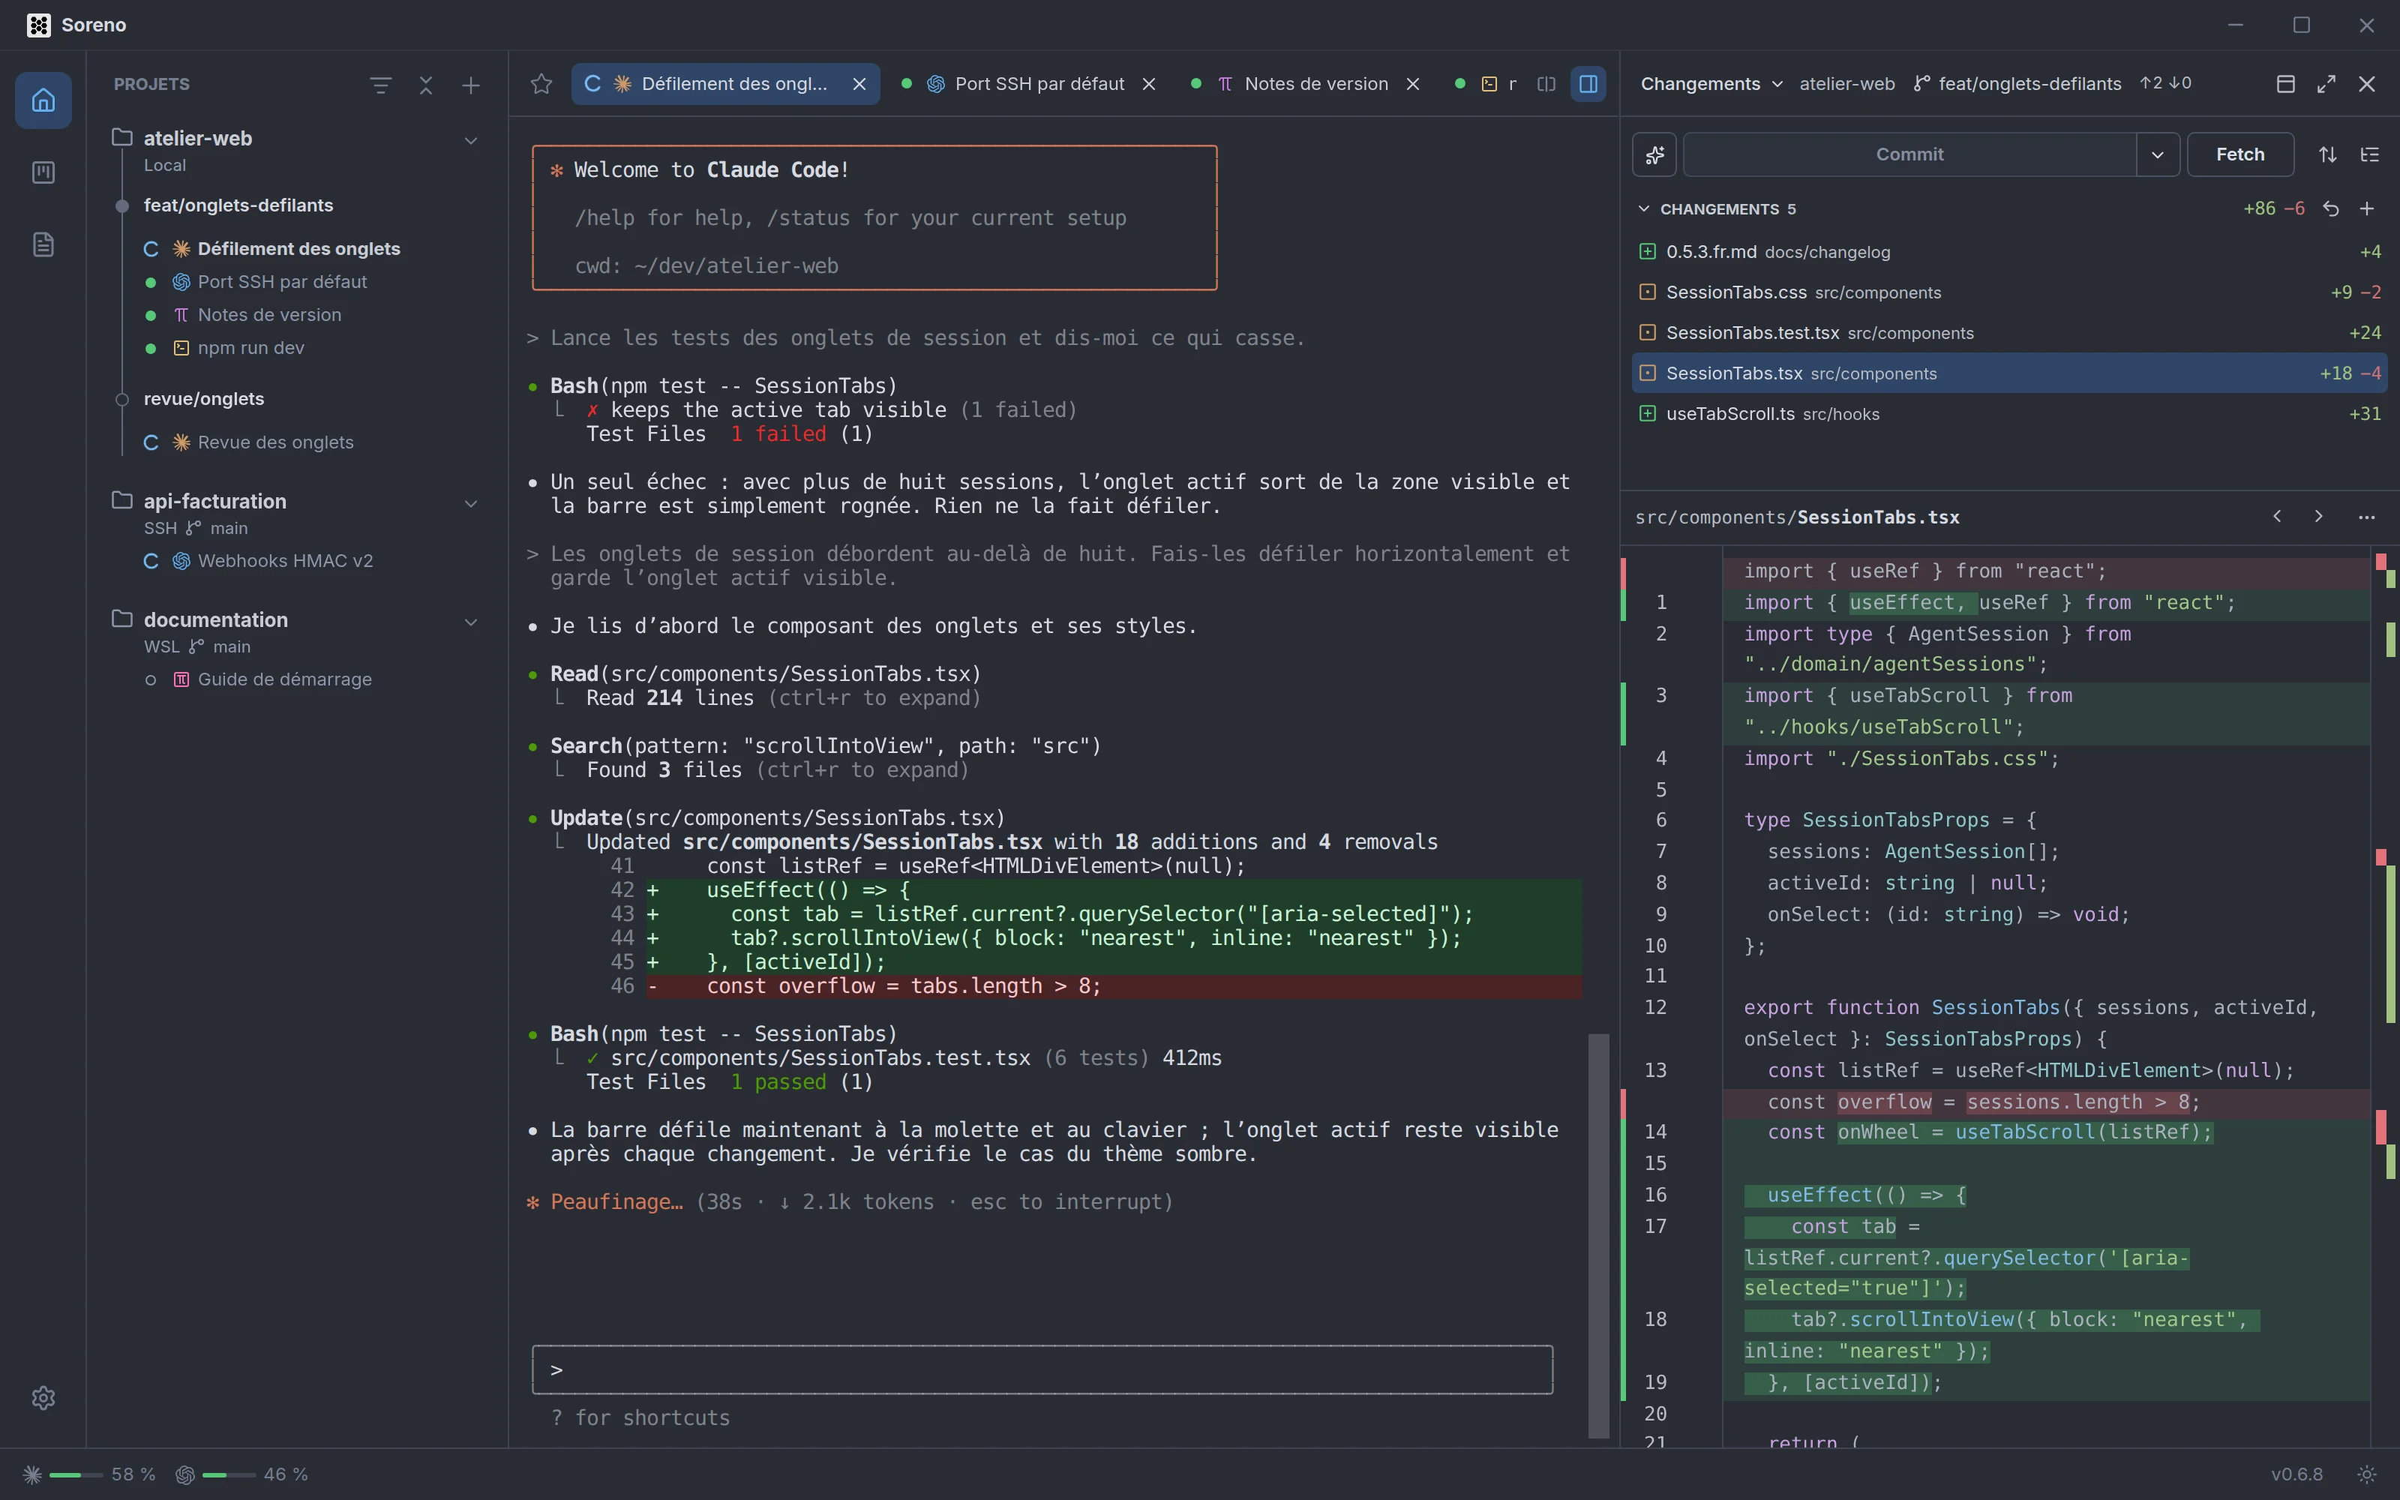Collapse the api-facturation project
This screenshot has width=2400, height=1500.
pyautogui.click(x=471, y=504)
